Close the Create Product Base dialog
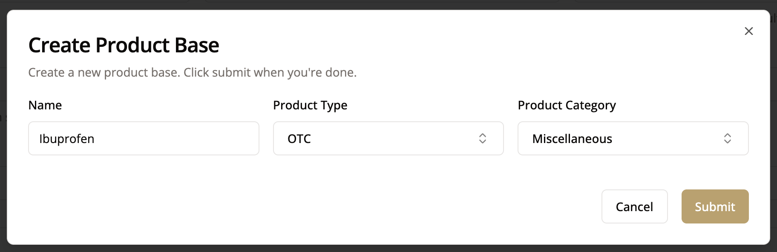The width and height of the screenshot is (777, 252). 748,31
